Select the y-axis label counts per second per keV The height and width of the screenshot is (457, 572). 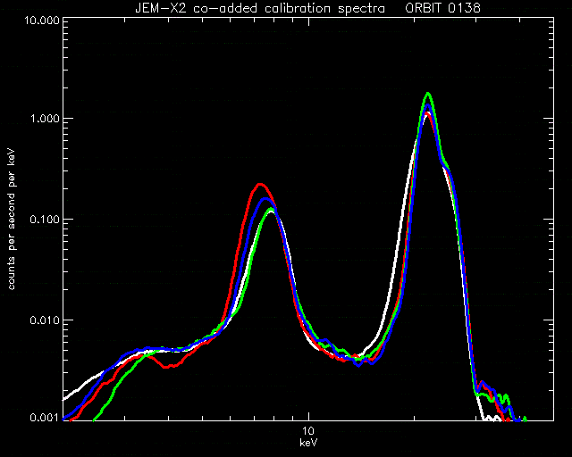click(x=12, y=220)
